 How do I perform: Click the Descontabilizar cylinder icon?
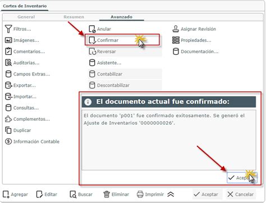[92, 85]
